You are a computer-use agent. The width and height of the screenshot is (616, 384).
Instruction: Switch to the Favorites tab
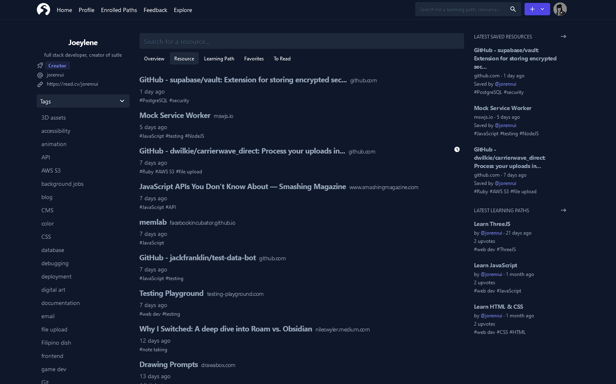pos(254,58)
